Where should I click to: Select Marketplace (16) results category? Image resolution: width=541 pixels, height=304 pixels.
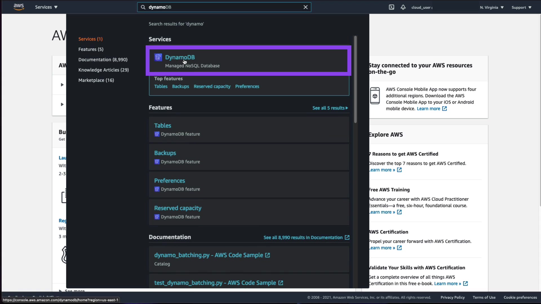pyautogui.click(x=96, y=80)
